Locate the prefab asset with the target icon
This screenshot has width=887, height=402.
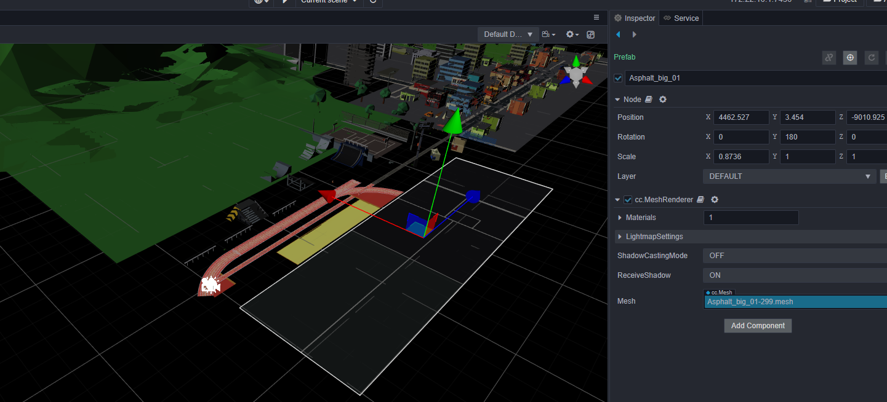pos(850,58)
